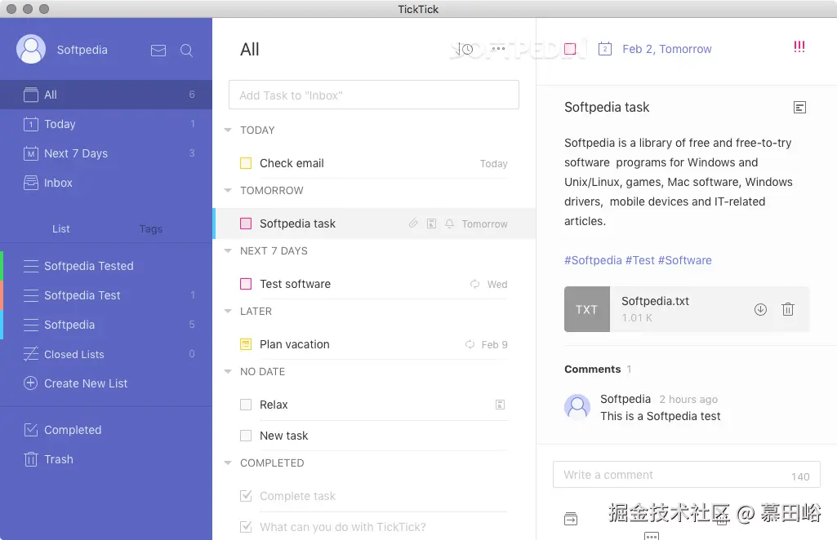Uncheck the Complete task checkbox

point(246,496)
